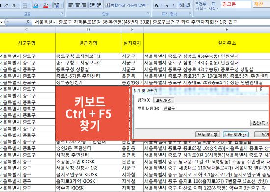Align text left
The image size is (270, 192).
[70, 5]
